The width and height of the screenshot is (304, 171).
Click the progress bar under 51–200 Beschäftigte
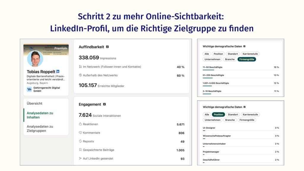(x=241, y=78)
